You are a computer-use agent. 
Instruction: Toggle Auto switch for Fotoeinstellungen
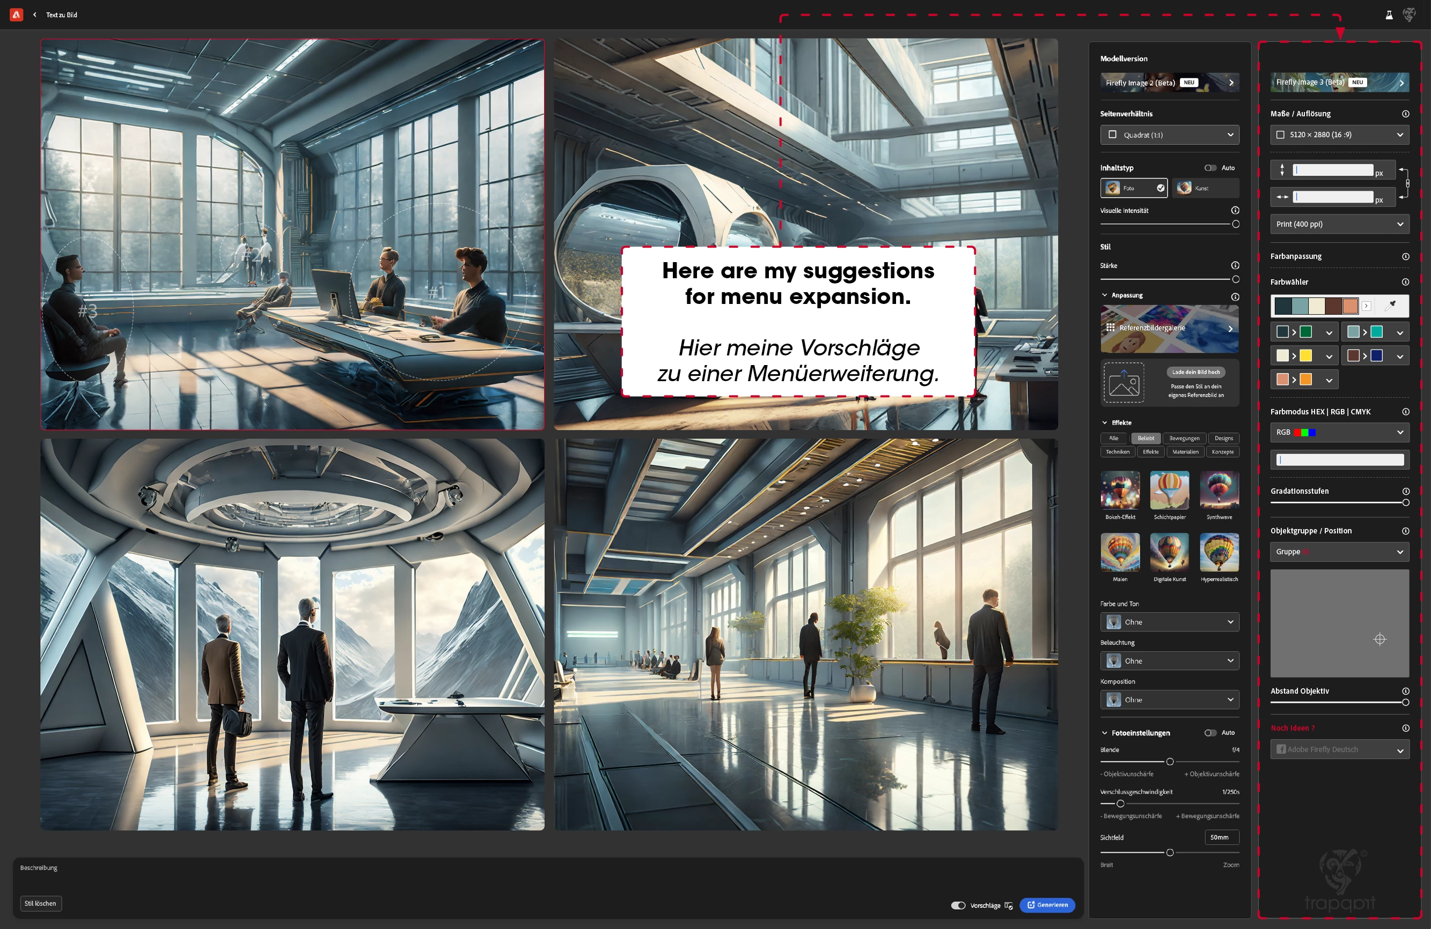1210,733
